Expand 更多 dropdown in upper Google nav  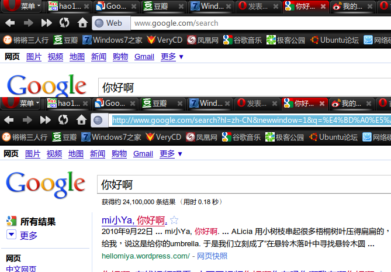point(172,57)
